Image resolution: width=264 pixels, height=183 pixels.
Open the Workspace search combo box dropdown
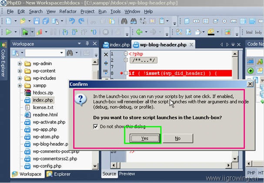[x=62, y=53]
